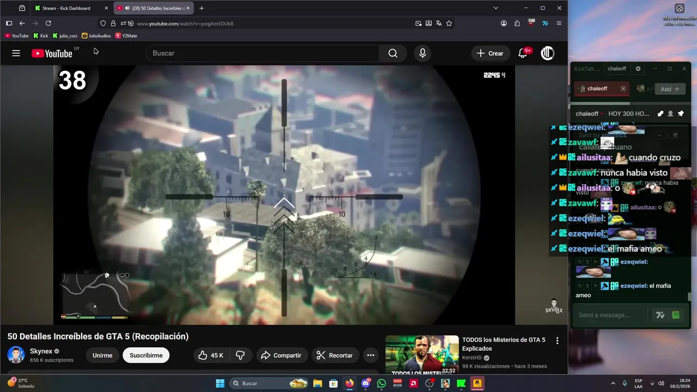Click the taskbar Buscar search box
The height and width of the screenshot is (392, 697).
[270, 383]
